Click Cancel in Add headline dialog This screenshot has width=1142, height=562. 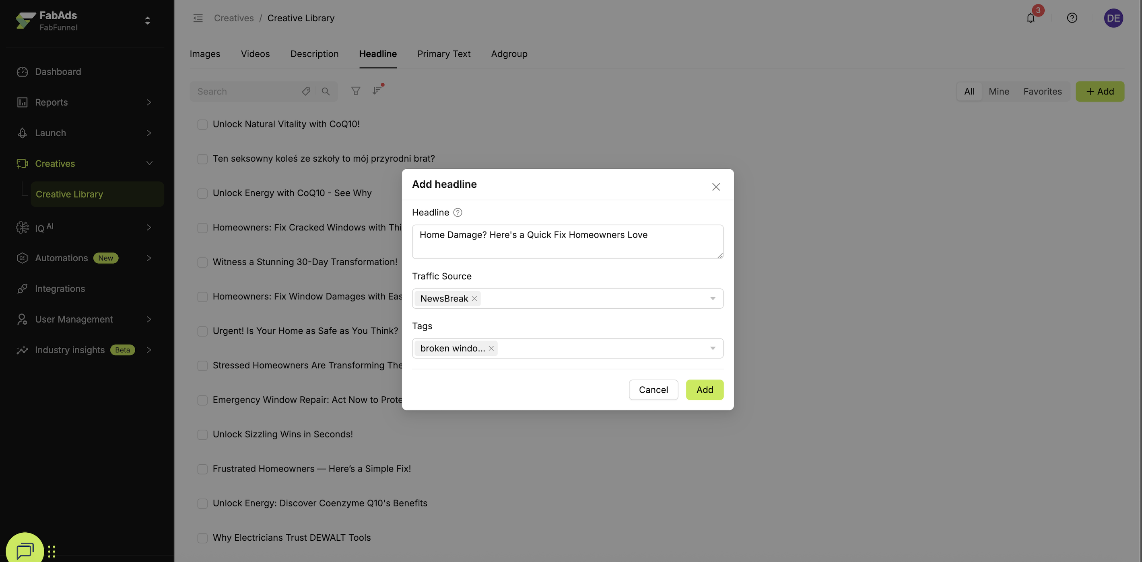point(653,390)
